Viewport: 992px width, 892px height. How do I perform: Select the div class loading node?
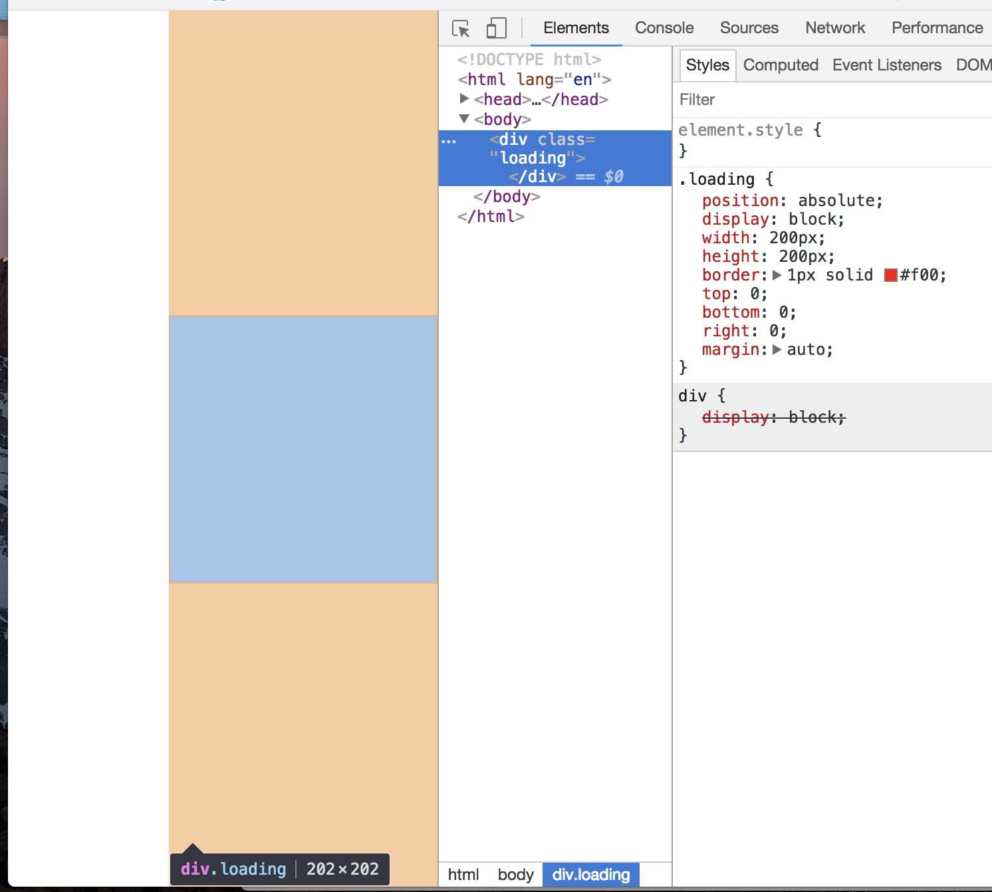coord(555,158)
